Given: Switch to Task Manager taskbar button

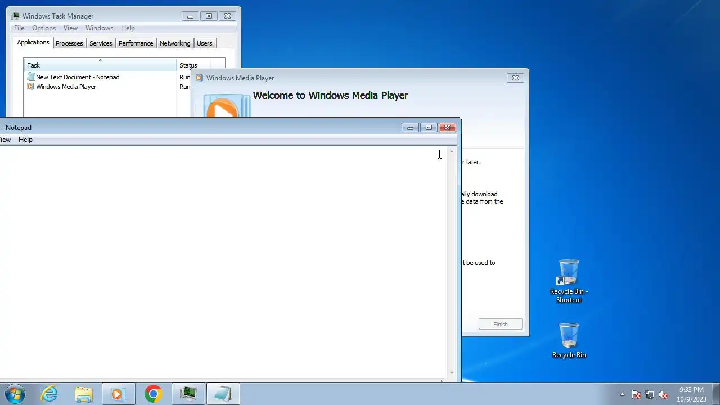Looking at the screenshot, I should (x=188, y=394).
